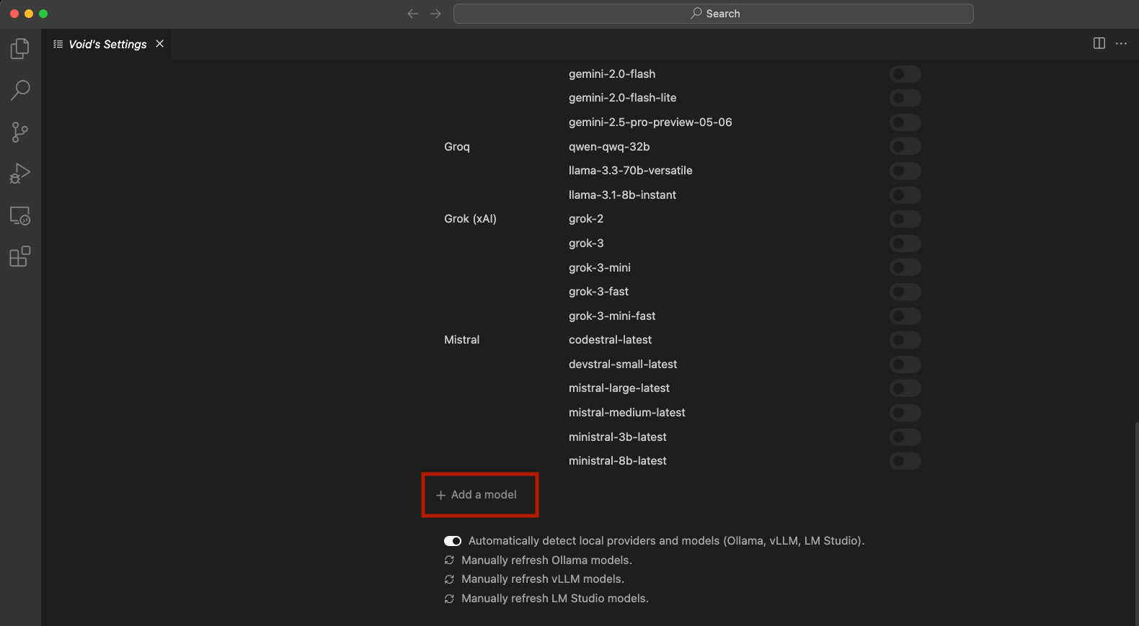This screenshot has width=1139, height=626.
Task: Click the qwen-qwq-32b model name
Action: [609, 147]
